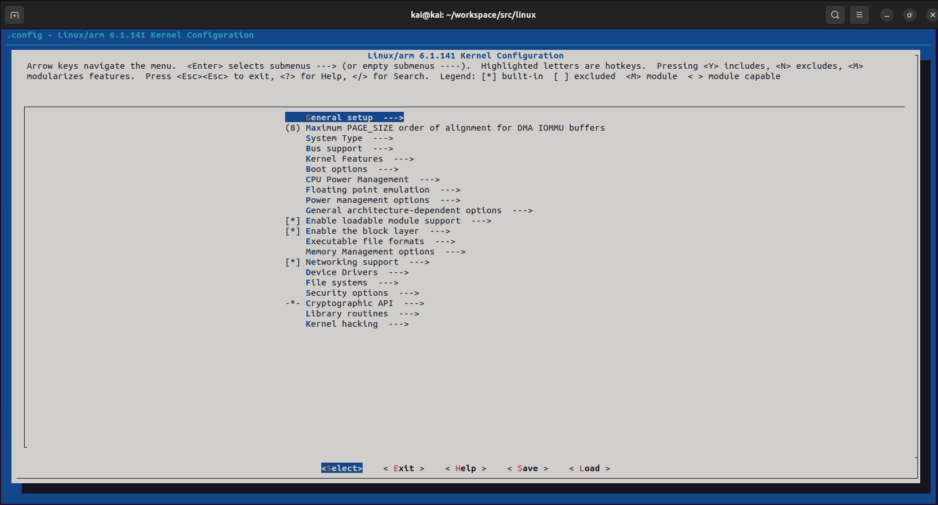938x505 pixels.
Task: Click the .config - Linux/arm 6.1.141 header text
Action: pyautogui.click(x=130, y=35)
